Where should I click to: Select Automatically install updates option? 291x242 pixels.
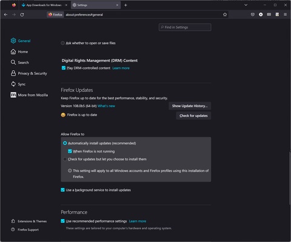pyautogui.click(x=65, y=143)
